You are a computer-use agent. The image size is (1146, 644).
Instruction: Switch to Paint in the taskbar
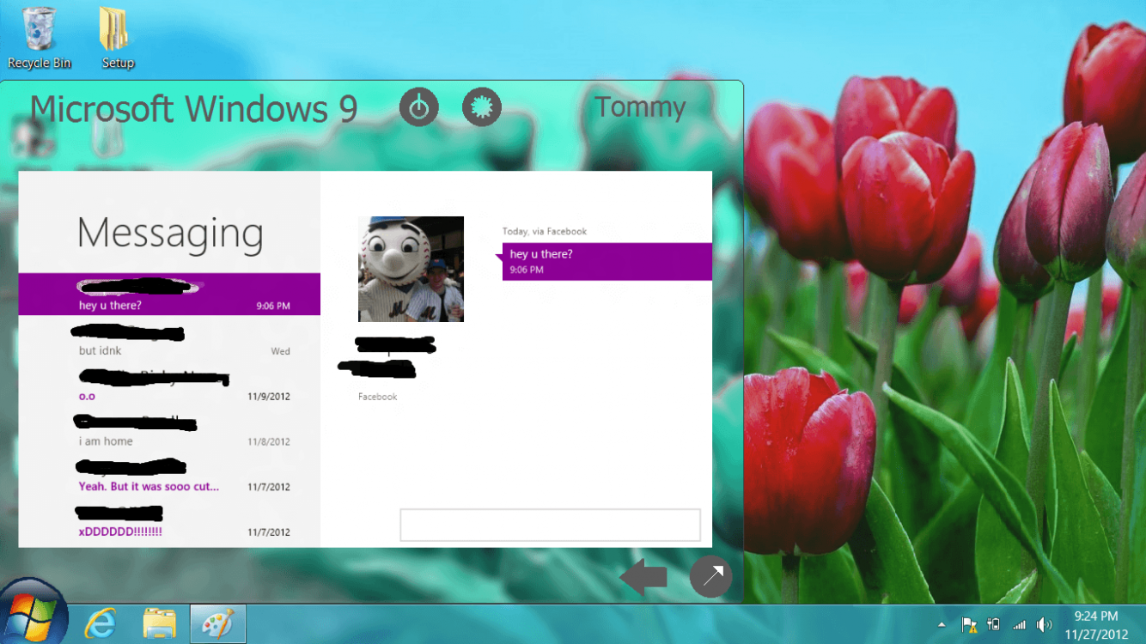pyautogui.click(x=217, y=623)
